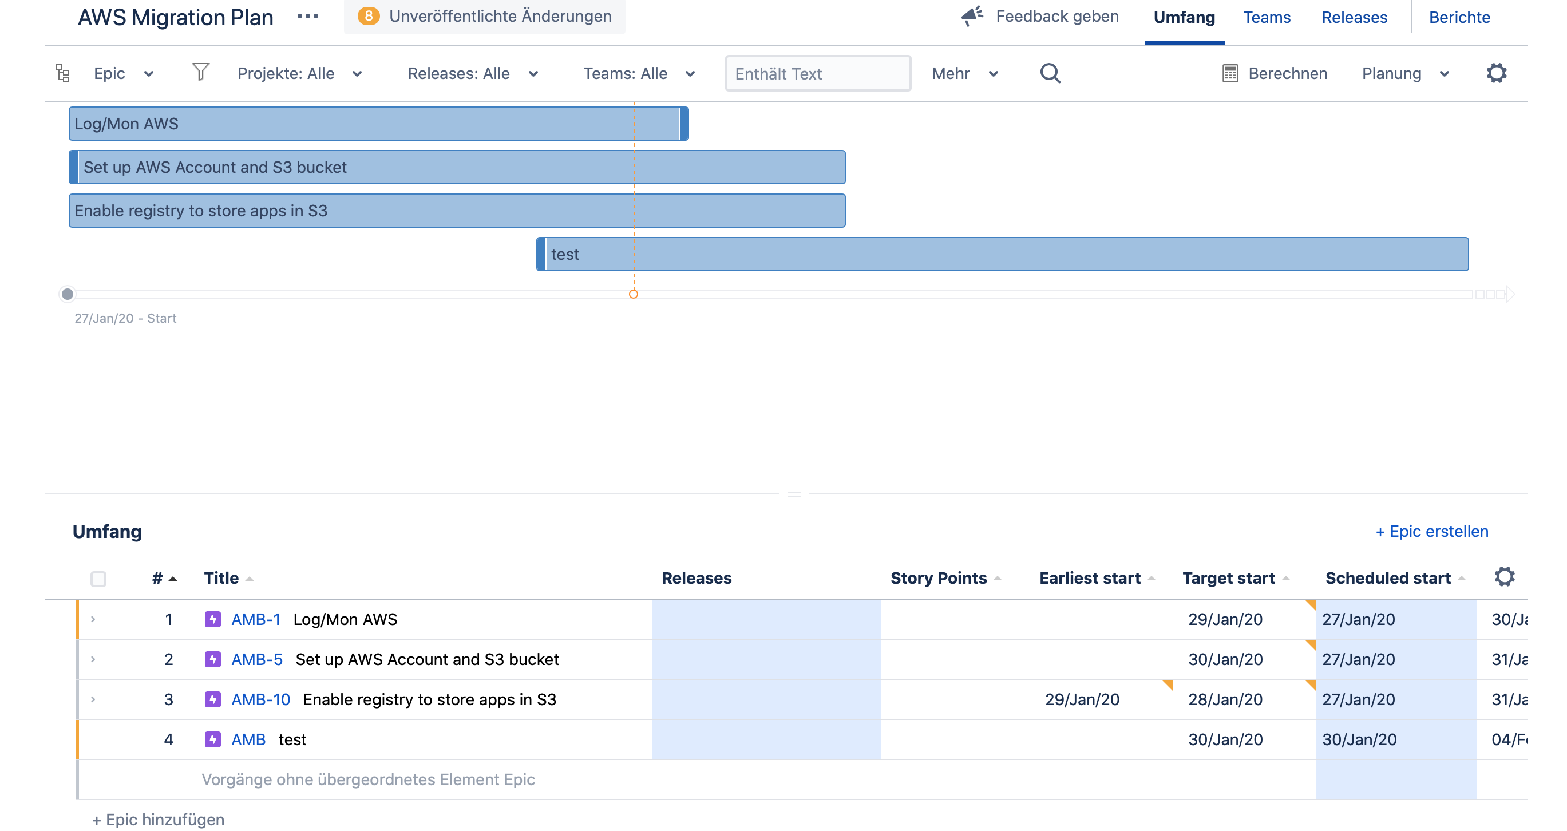
Task: Click the orange unpublished changes count badge
Action: coord(369,17)
